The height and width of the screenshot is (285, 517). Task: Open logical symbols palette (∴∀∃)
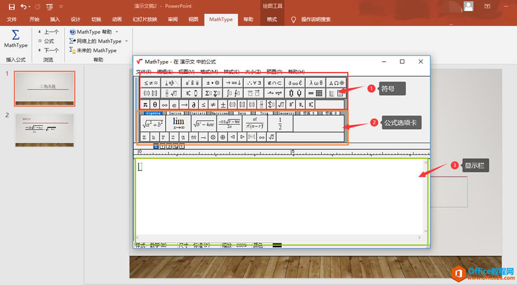point(254,82)
